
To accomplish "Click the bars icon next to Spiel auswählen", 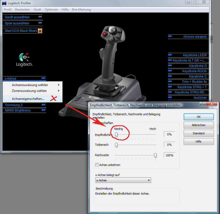I will 40,23.
